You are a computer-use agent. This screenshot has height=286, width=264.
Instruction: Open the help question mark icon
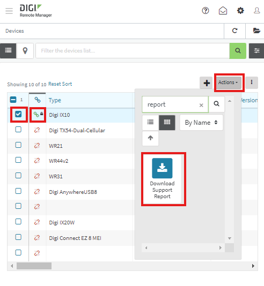[206, 11]
